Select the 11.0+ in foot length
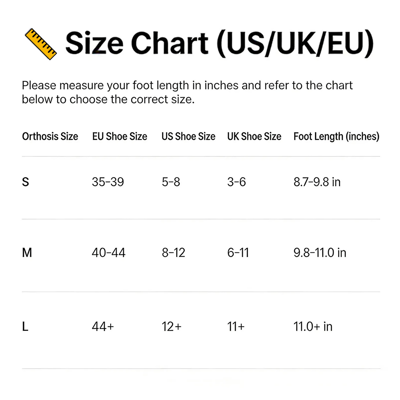 click(x=313, y=327)
